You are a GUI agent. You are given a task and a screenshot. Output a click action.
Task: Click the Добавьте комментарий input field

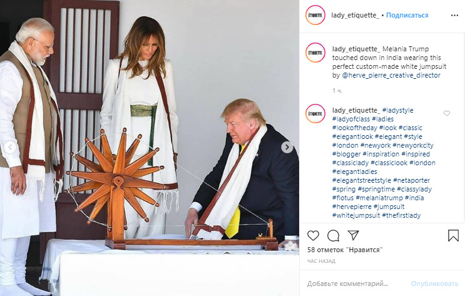[x=356, y=284]
